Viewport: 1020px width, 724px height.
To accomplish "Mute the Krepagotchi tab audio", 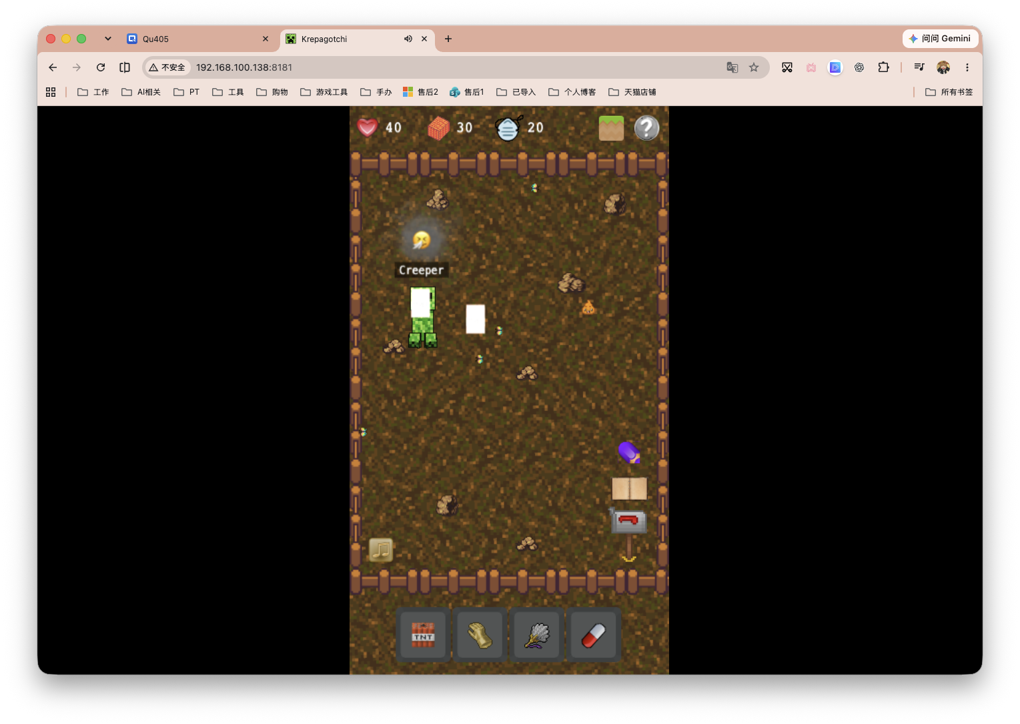I will [408, 39].
